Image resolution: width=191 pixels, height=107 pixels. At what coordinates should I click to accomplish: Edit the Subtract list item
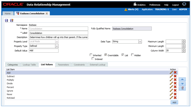pos(171,76)
